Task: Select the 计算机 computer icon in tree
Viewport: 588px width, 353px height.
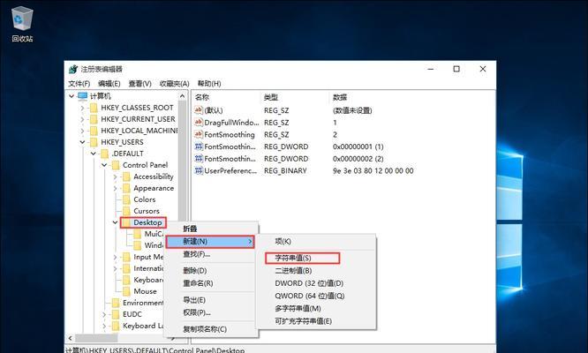Action: pyautogui.click(x=82, y=96)
